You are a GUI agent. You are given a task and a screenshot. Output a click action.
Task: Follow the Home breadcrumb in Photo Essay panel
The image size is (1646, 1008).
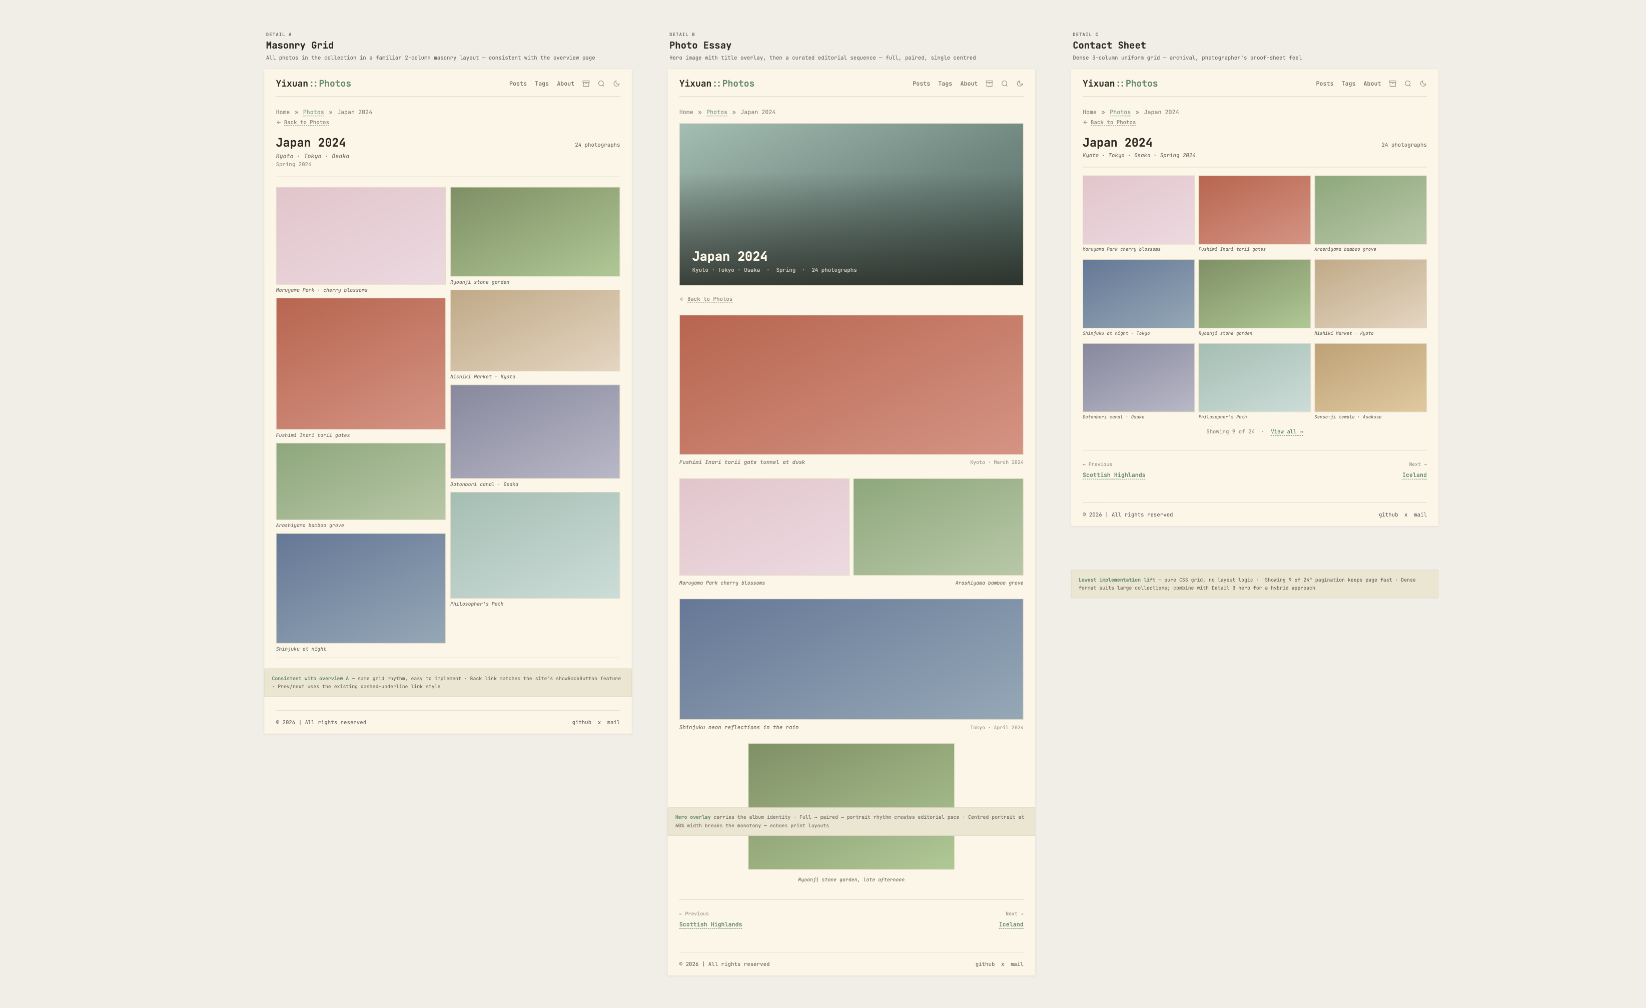686,112
